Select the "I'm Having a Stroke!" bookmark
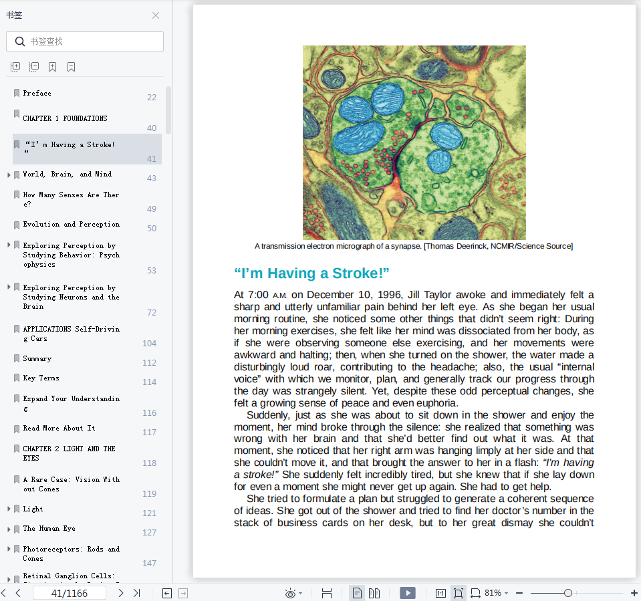The height and width of the screenshot is (601, 641). (87, 149)
